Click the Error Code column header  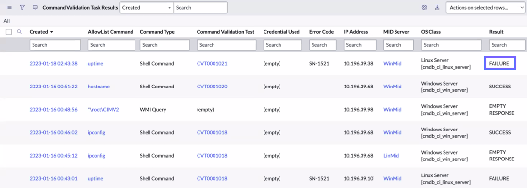click(x=321, y=32)
